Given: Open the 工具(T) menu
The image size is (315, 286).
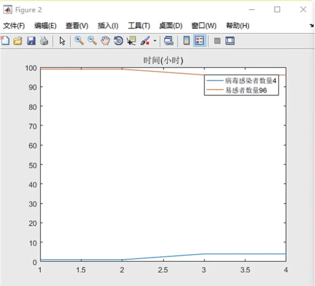Looking at the screenshot, I should click(x=139, y=26).
